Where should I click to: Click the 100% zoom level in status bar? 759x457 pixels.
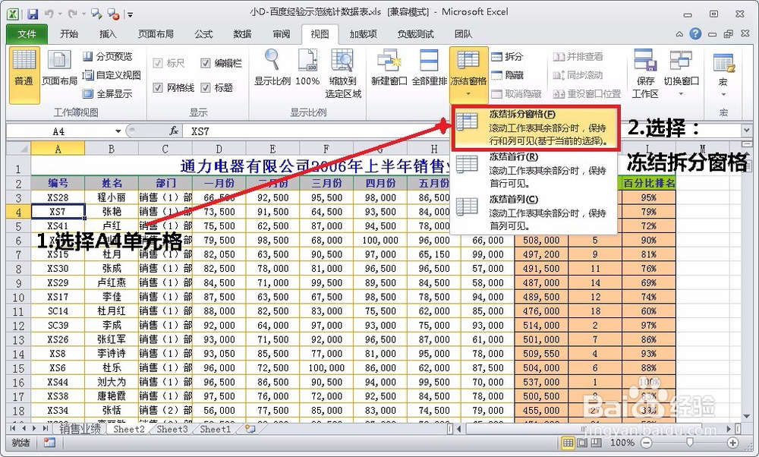coord(622,443)
